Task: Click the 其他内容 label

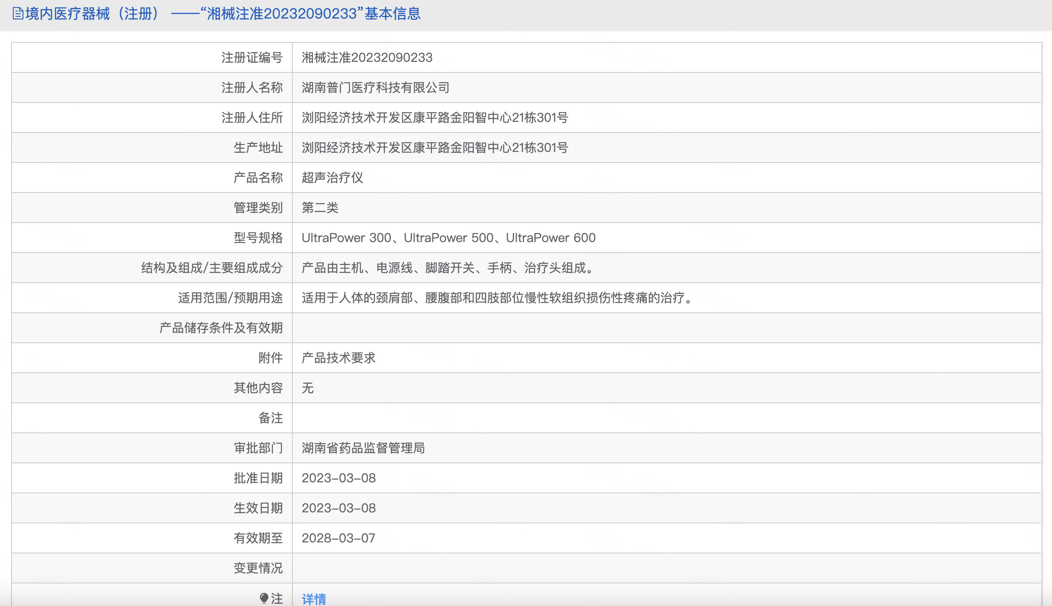Action: (258, 388)
